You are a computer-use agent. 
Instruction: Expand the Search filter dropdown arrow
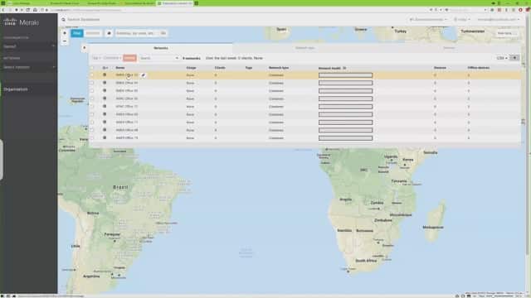click(x=177, y=58)
